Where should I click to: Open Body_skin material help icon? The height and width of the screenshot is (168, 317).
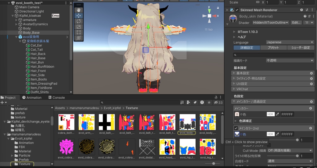305,16
